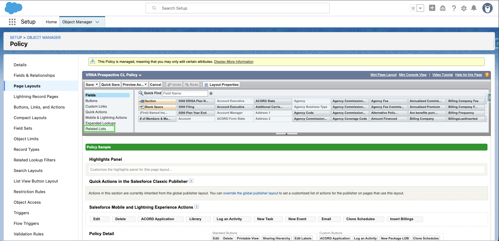Select the Sharing Hierarchy standard button
499x241 pixels.
click(276, 239)
